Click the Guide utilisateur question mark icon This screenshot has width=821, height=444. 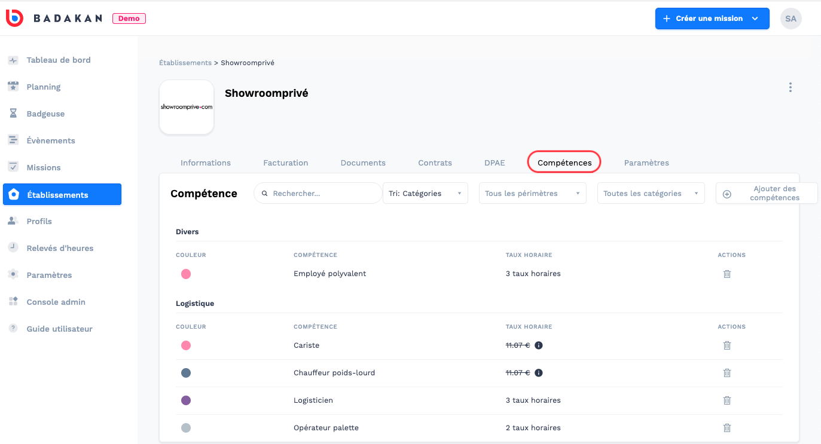click(13, 329)
